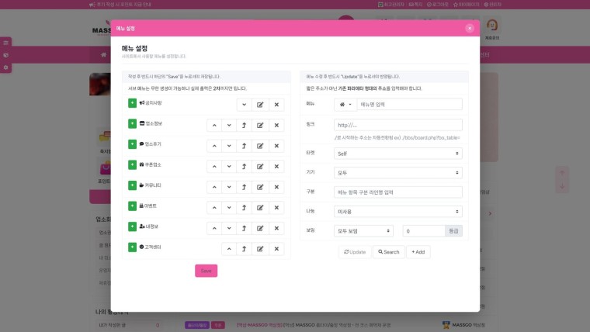Open the 보임 모두 보임 dropdown

coord(363,231)
